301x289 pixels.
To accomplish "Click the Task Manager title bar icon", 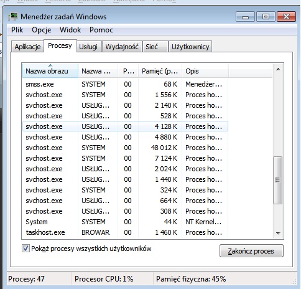I will (x=13, y=16).
